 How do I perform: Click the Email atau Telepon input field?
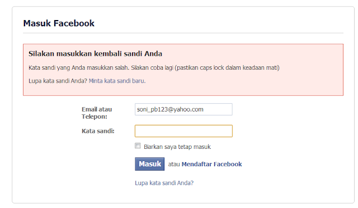click(183, 109)
